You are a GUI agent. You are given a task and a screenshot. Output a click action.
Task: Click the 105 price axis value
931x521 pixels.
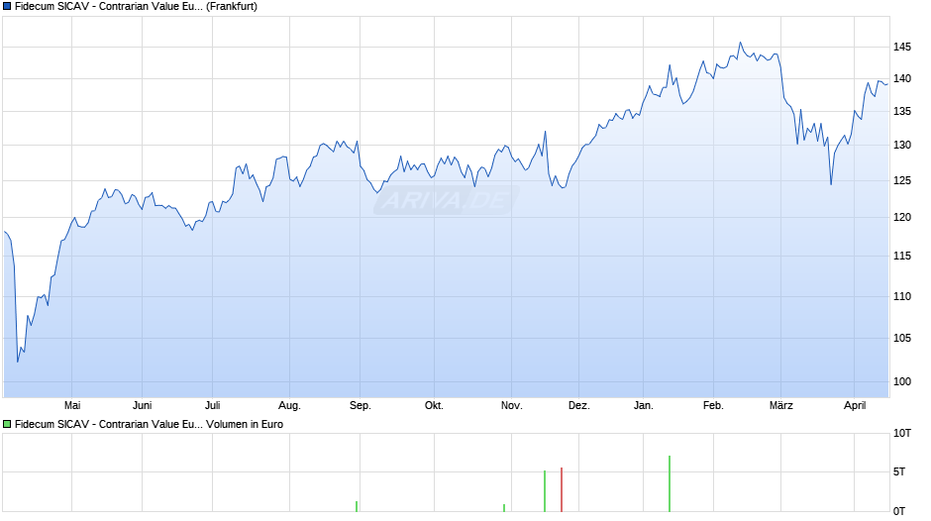coord(902,338)
